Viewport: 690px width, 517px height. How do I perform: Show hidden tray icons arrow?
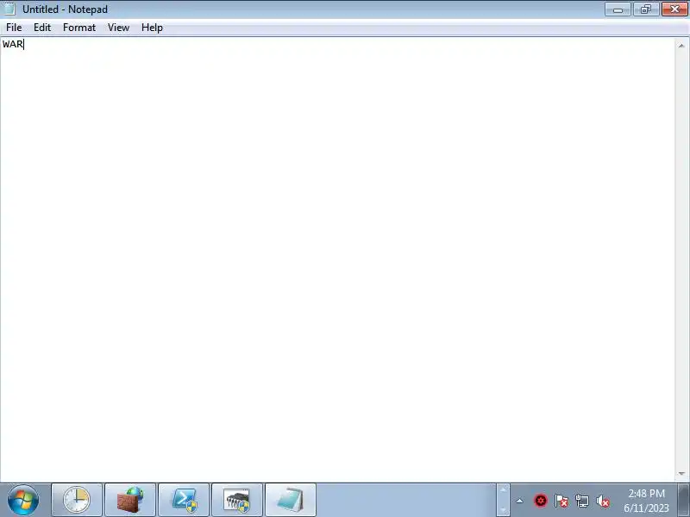(520, 501)
